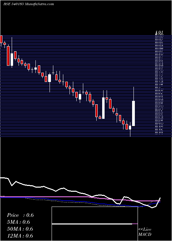
Task: Click inside the MACD histogram box
Action: click(x=95, y=224)
